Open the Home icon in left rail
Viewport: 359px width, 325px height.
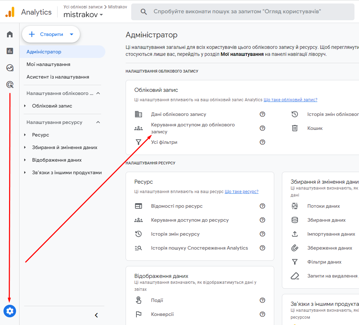[x=10, y=34]
